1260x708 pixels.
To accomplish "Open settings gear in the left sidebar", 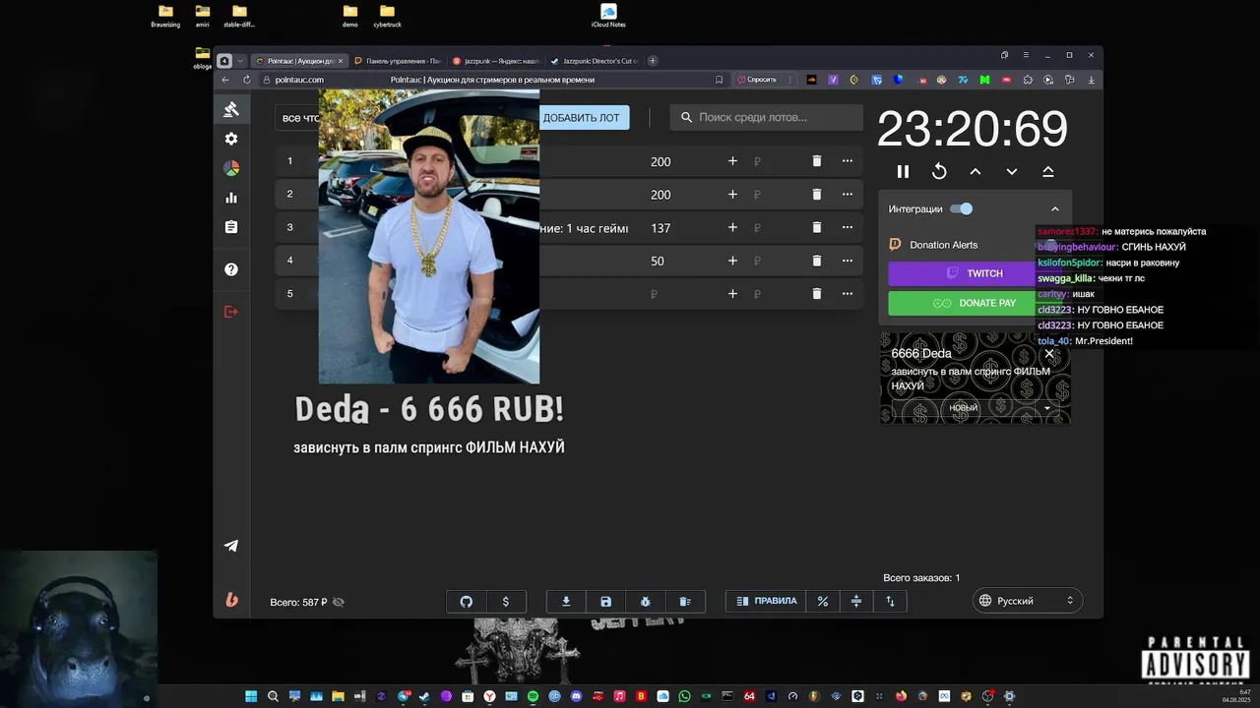I will 231,139.
